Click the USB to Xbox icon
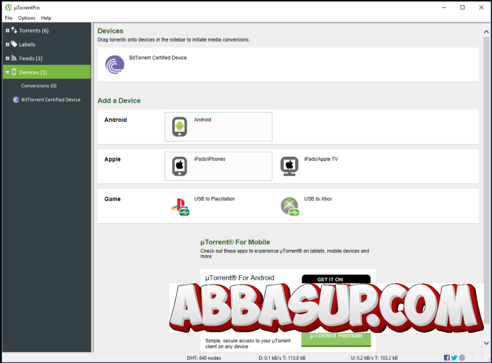 click(x=290, y=206)
